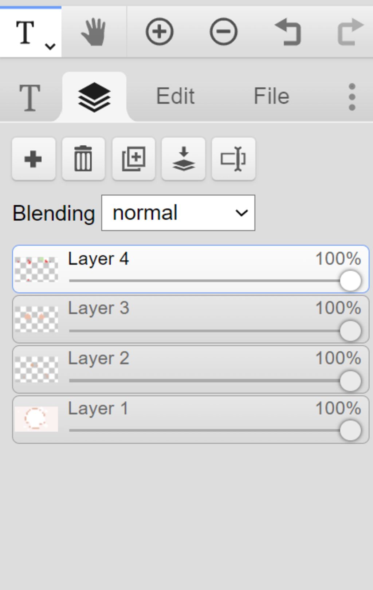
Task: Rename layer using the text-cursor icon
Action: 233,159
